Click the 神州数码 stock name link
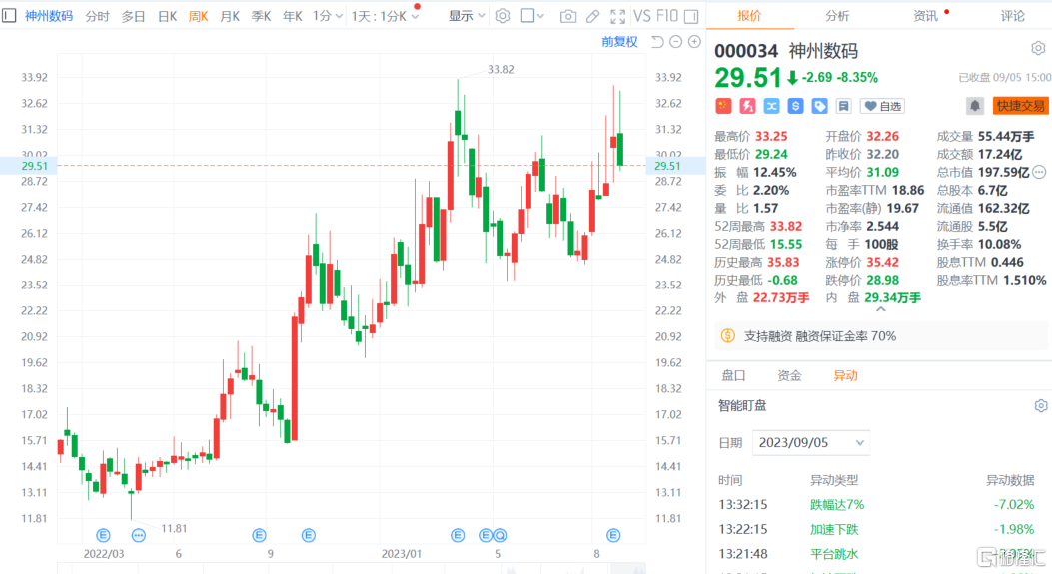The height and width of the screenshot is (574, 1052). pyautogui.click(x=49, y=15)
